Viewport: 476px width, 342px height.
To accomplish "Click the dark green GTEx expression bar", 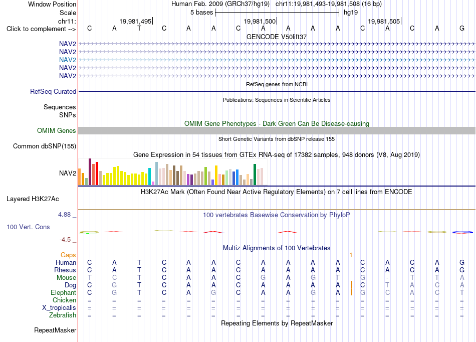I will (255, 175).
